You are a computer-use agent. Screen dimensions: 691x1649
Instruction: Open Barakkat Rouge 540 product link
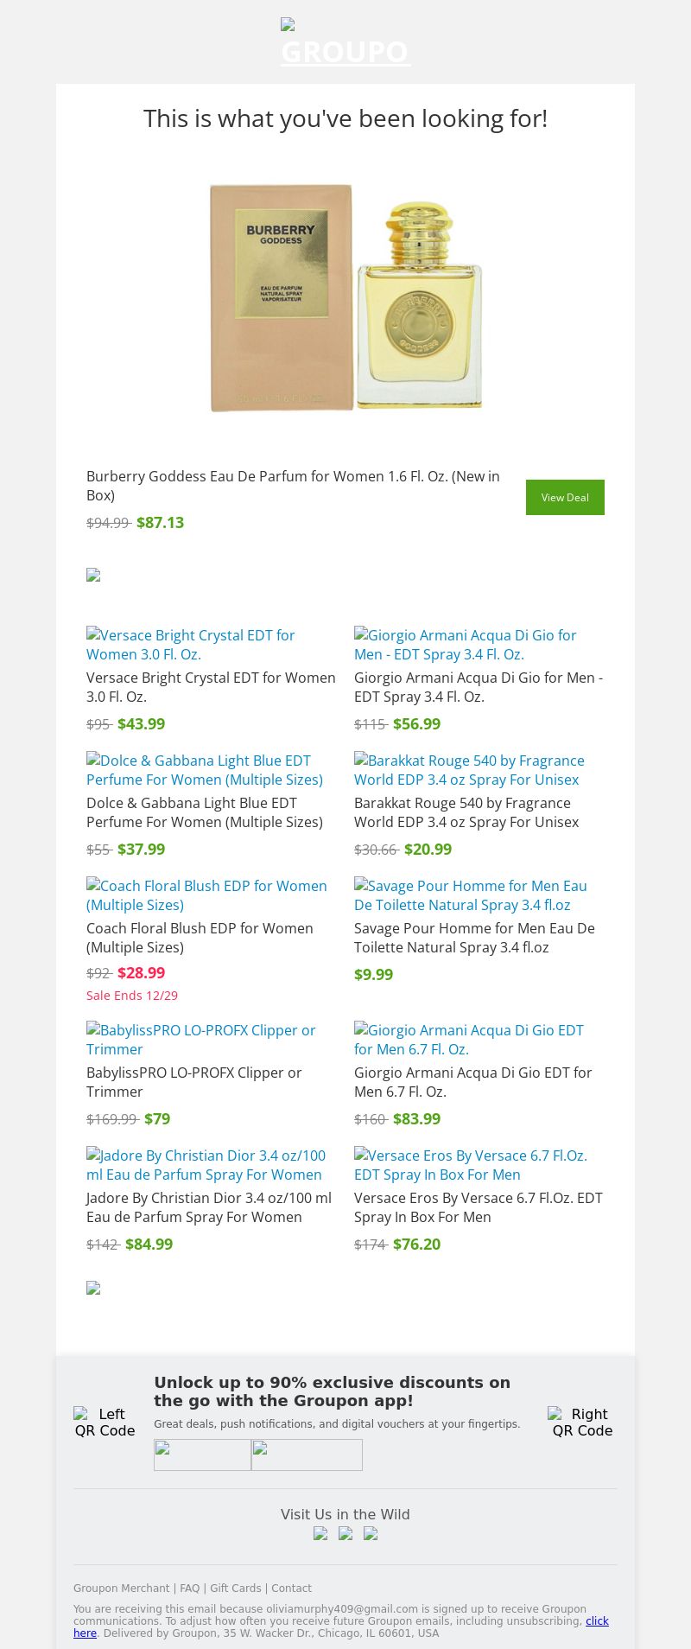[x=469, y=770]
